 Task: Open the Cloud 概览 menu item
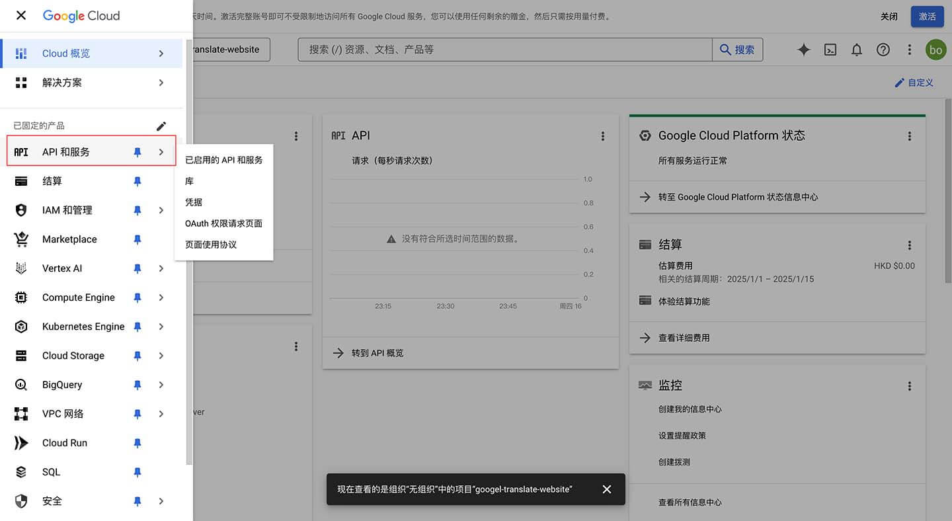(x=91, y=54)
